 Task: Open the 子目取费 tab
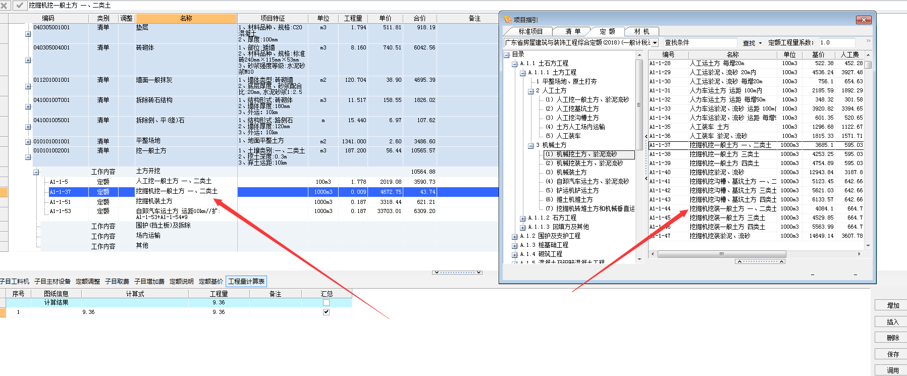[117, 282]
